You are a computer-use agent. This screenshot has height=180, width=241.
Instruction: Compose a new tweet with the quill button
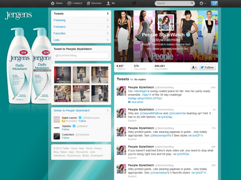pyautogui.click(x=214, y=3)
